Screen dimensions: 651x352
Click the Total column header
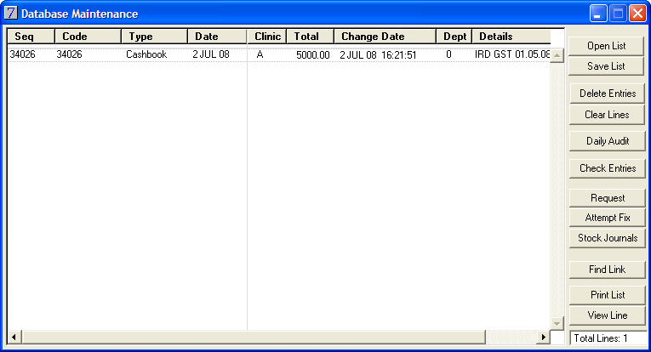(x=310, y=37)
